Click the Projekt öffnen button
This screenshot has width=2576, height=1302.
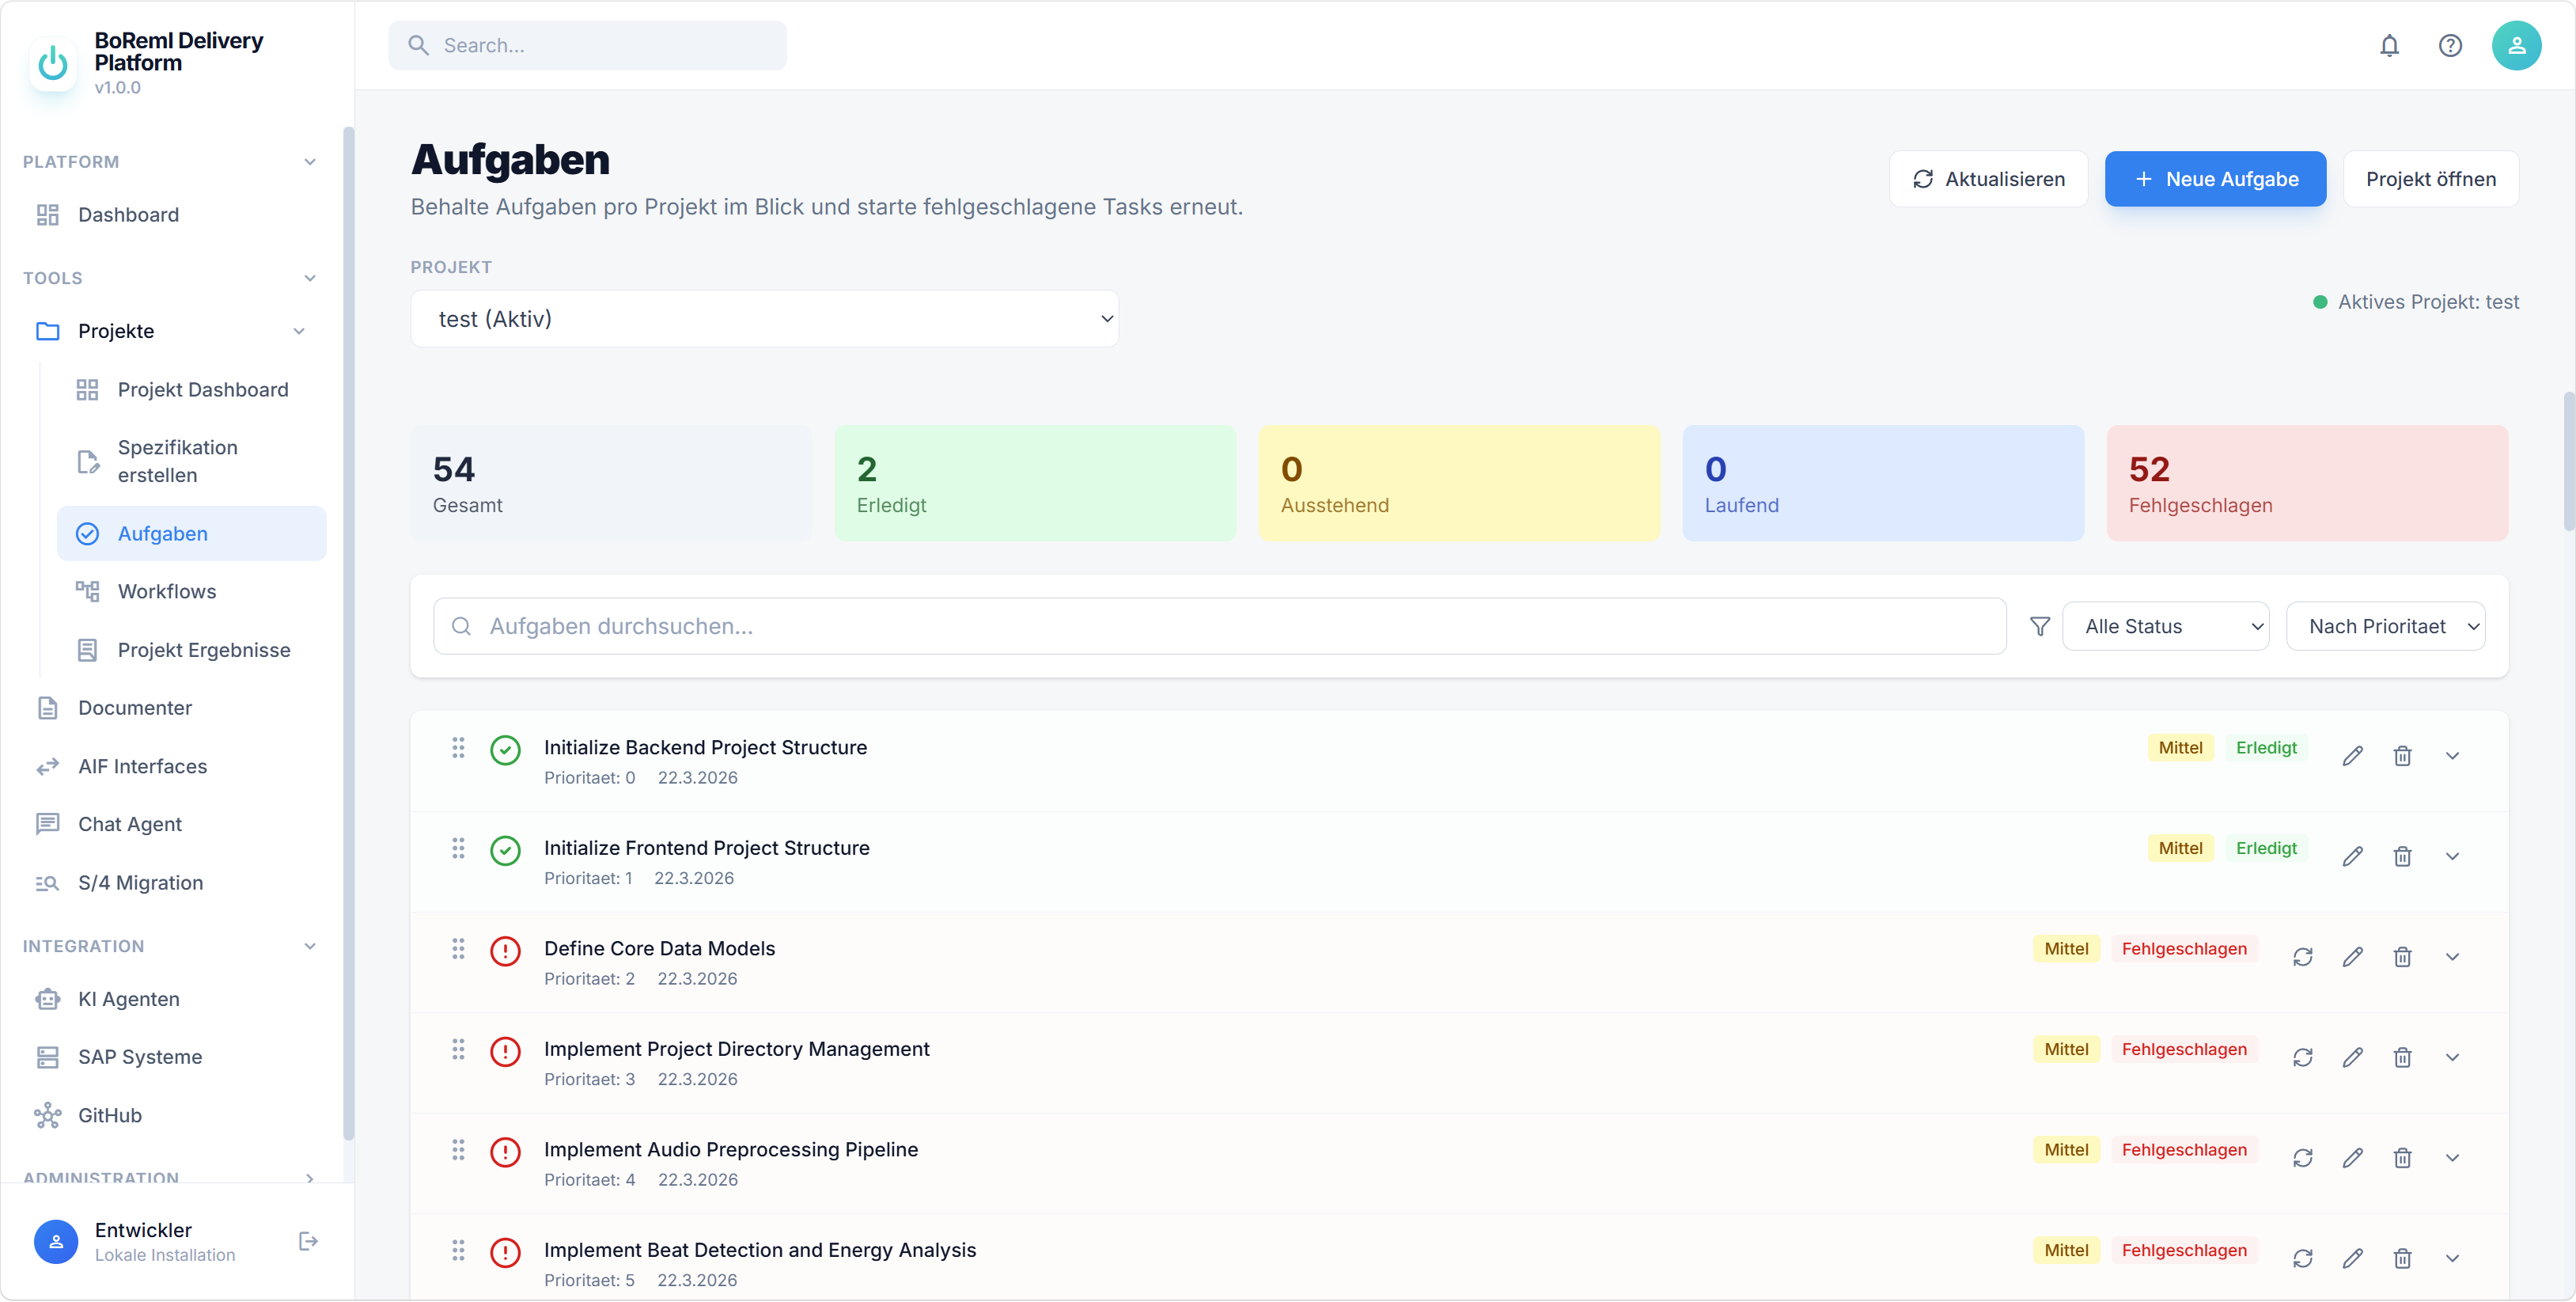pyautogui.click(x=2430, y=179)
